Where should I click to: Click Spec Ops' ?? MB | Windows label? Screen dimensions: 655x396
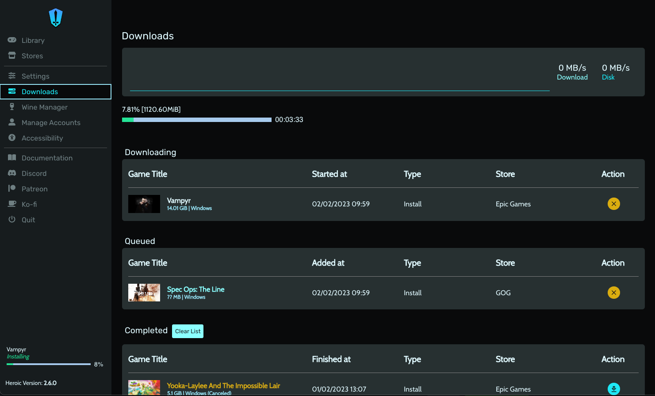(186, 297)
